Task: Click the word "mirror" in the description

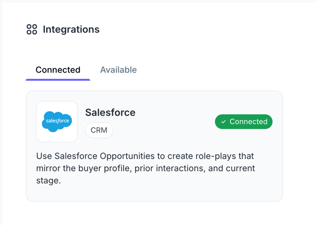Action: tap(50, 168)
